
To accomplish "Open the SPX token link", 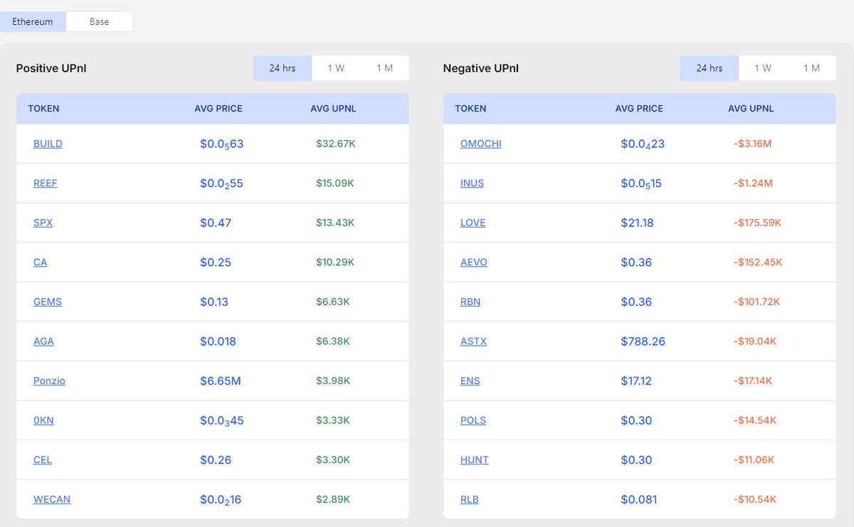I will (43, 223).
